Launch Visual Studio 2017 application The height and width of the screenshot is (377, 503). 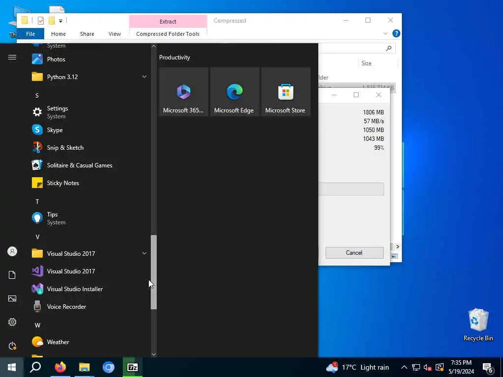[88, 271]
